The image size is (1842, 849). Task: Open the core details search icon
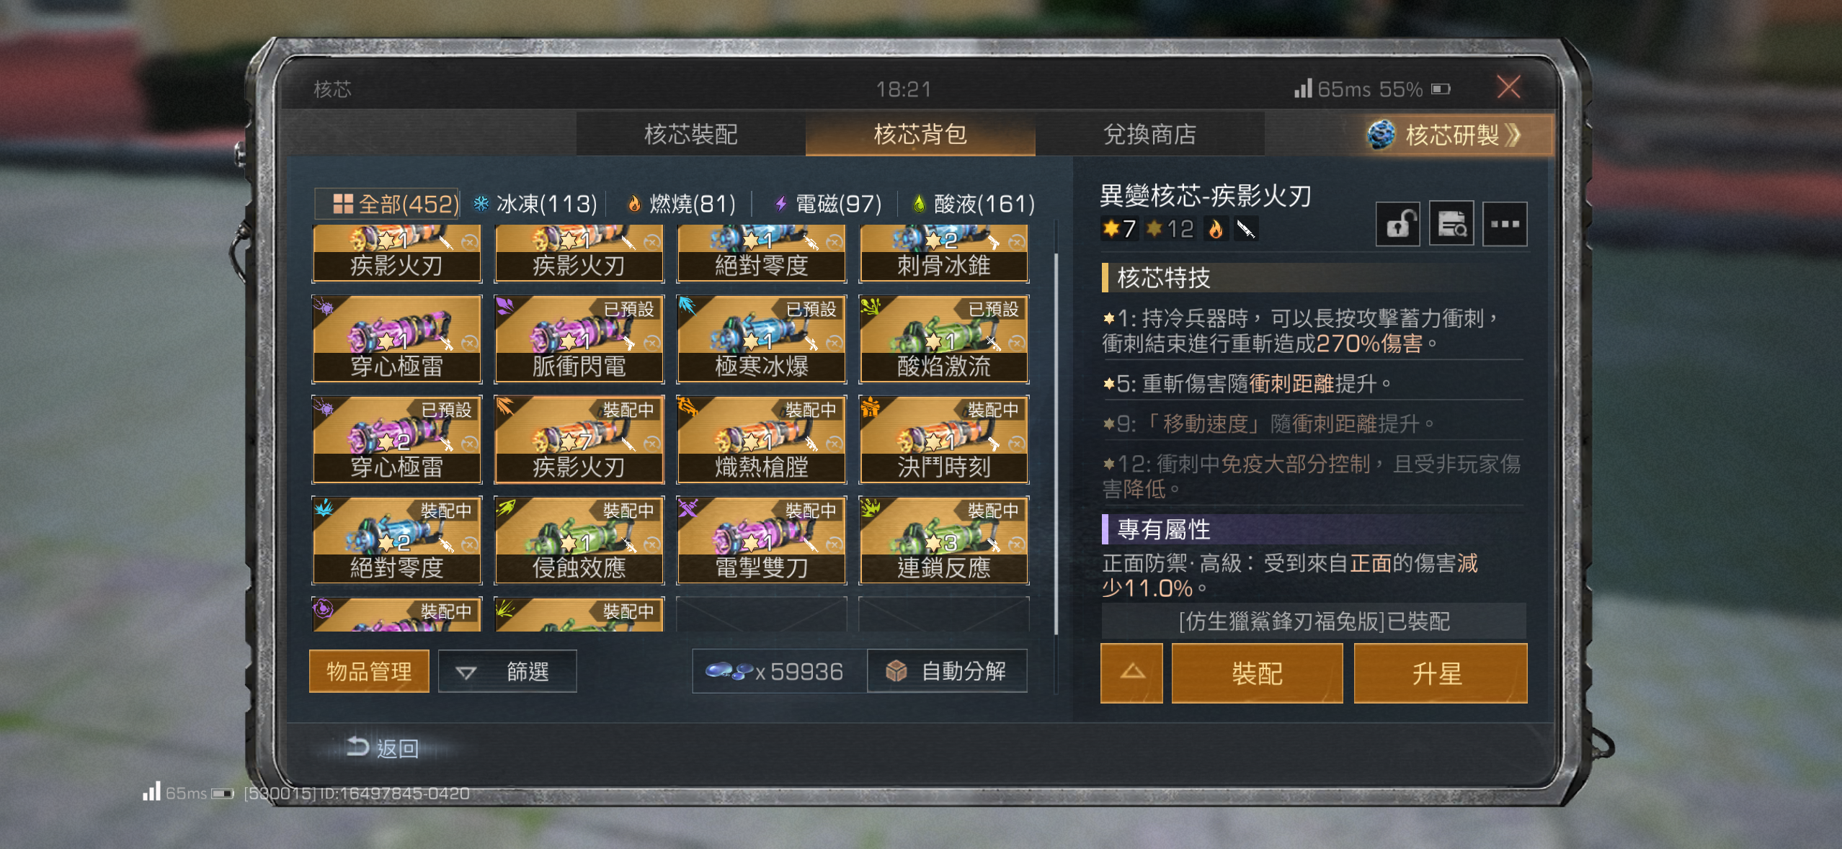coord(1451,224)
